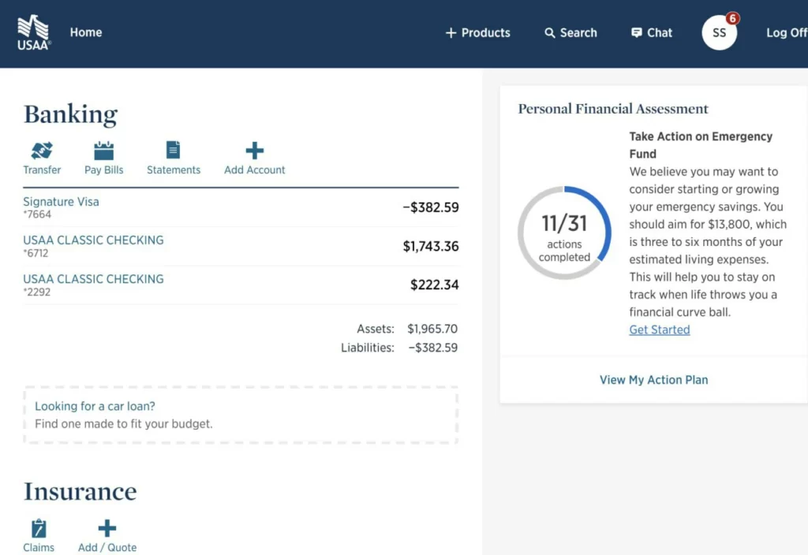Click the 11/31 actions completed progress ring
808x555 pixels.
(565, 233)
